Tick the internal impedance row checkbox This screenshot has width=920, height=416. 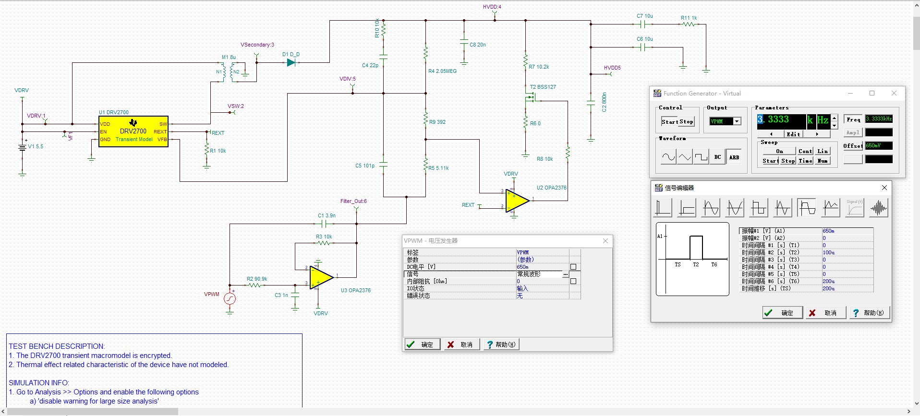[573, 281]
